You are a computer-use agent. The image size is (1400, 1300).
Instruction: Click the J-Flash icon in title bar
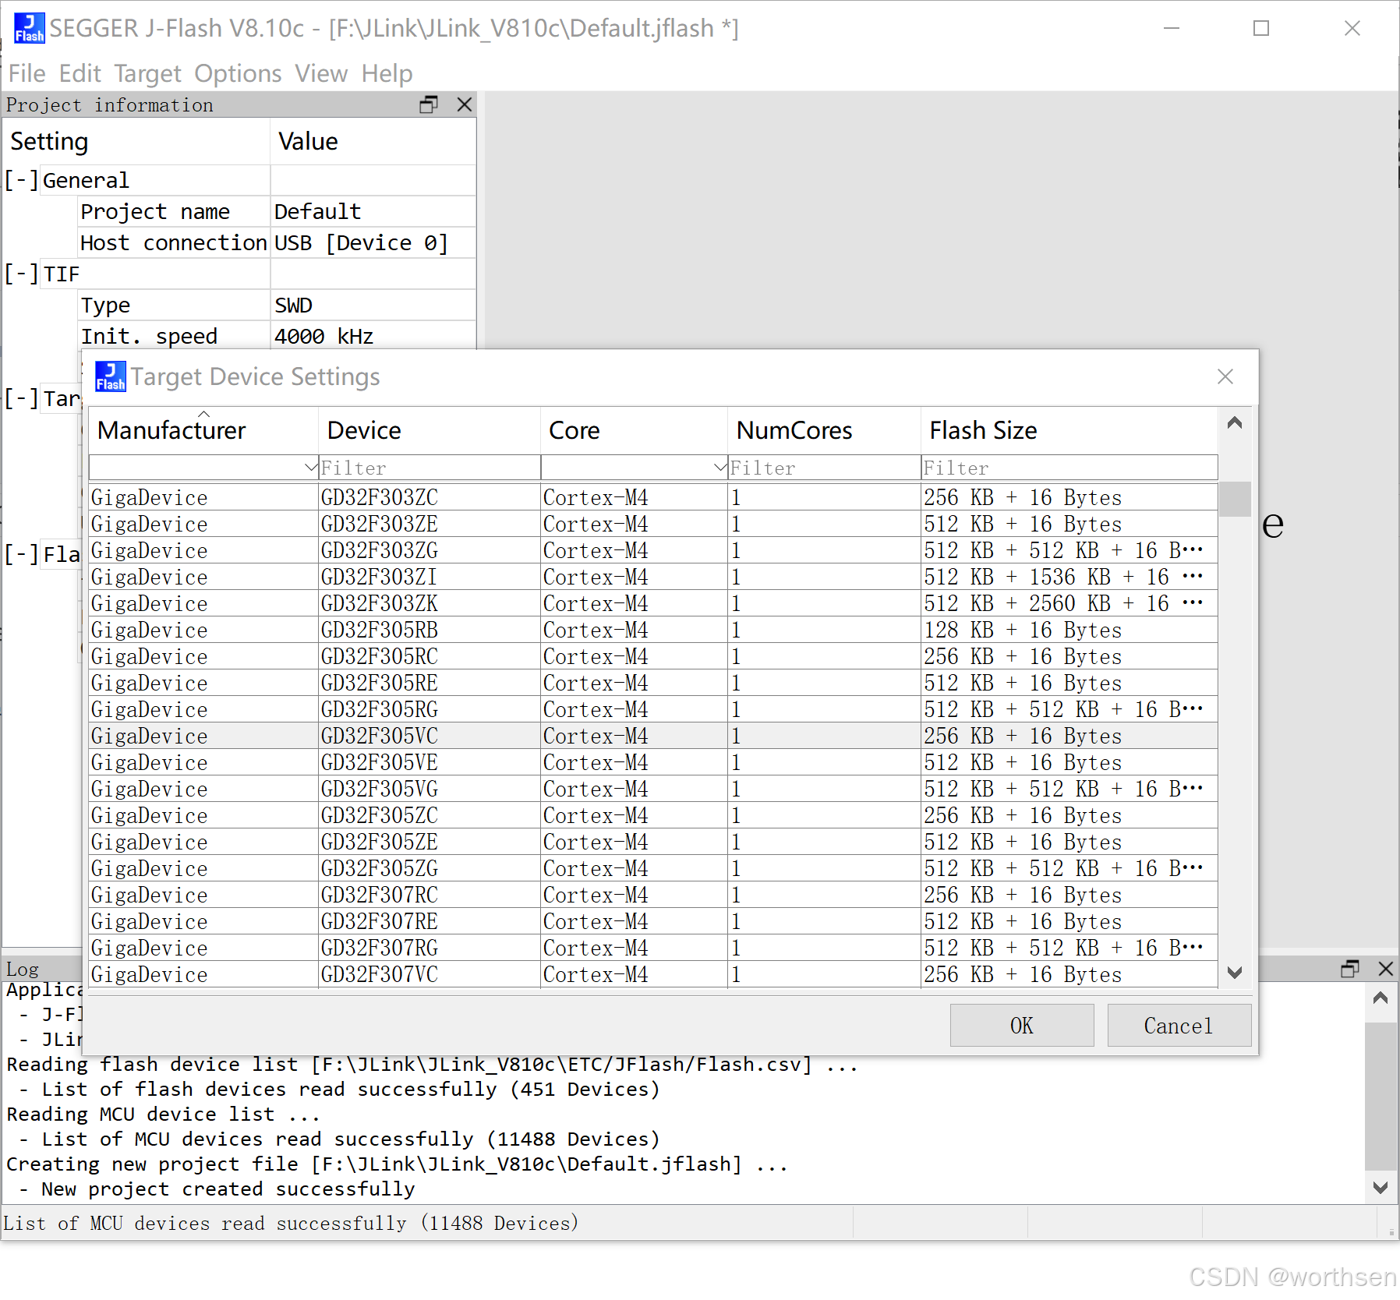point(30,28)
